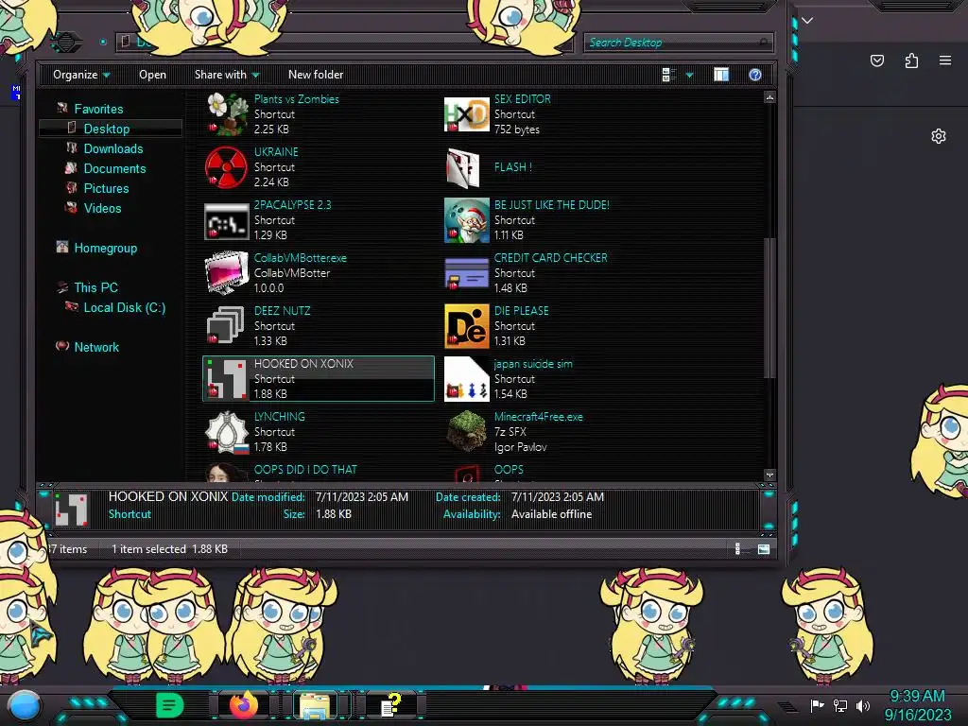Select the BE JUST LIKE THE DUDE! icon
Screen dimensions: 968x726
[x=466, y=220]
